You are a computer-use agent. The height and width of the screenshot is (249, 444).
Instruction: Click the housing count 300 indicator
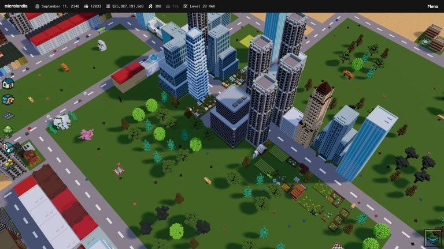[154, 6]
